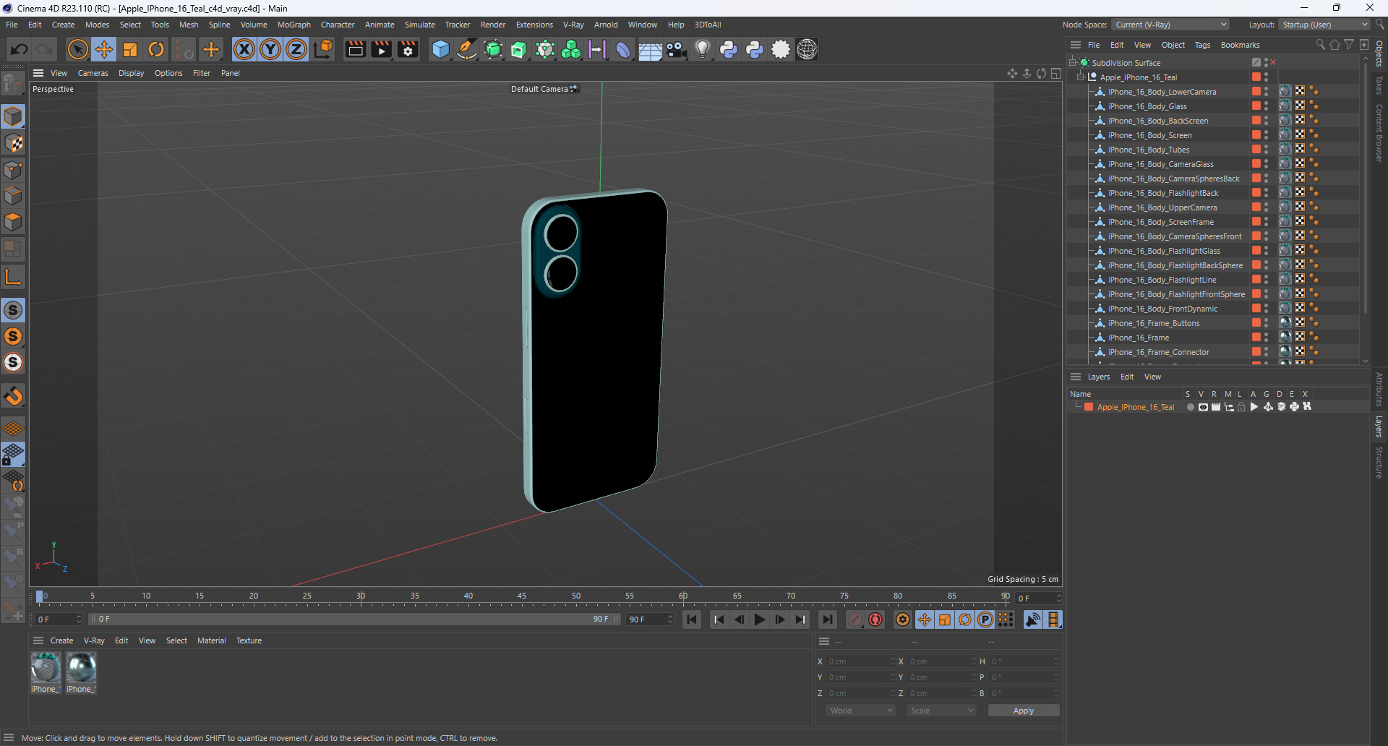Open the World coordinate system dropdown
Image resolution: width=1388 pixels, height=746 pixels.
click(x=861, y=711)
